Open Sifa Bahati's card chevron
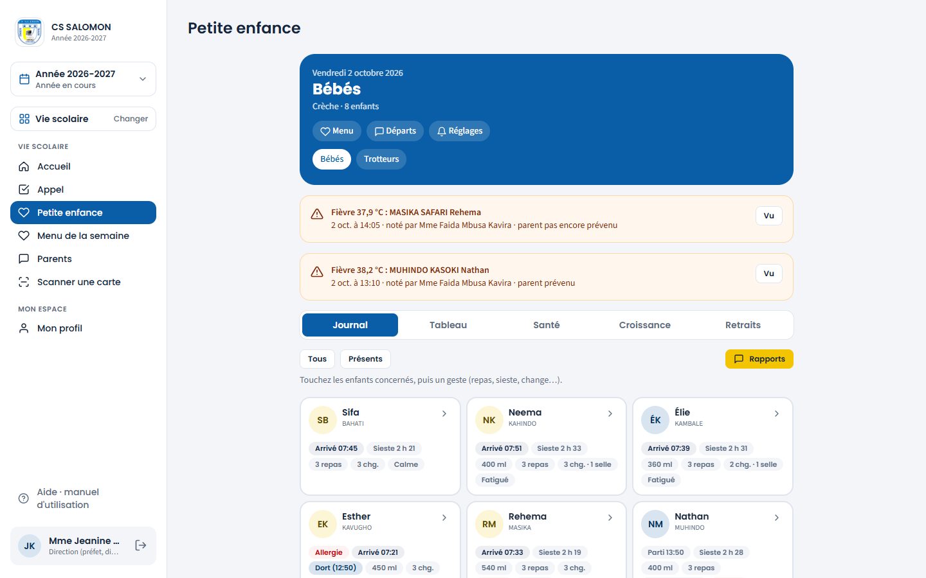Image resolution: width=926 pixels, height=578 pixels. pos(444,414)
